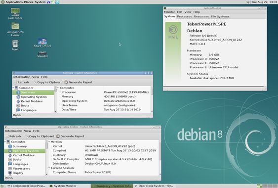Collapse Computer tree node in Summary window
The image size is (278, 188).
pos(13,88)
